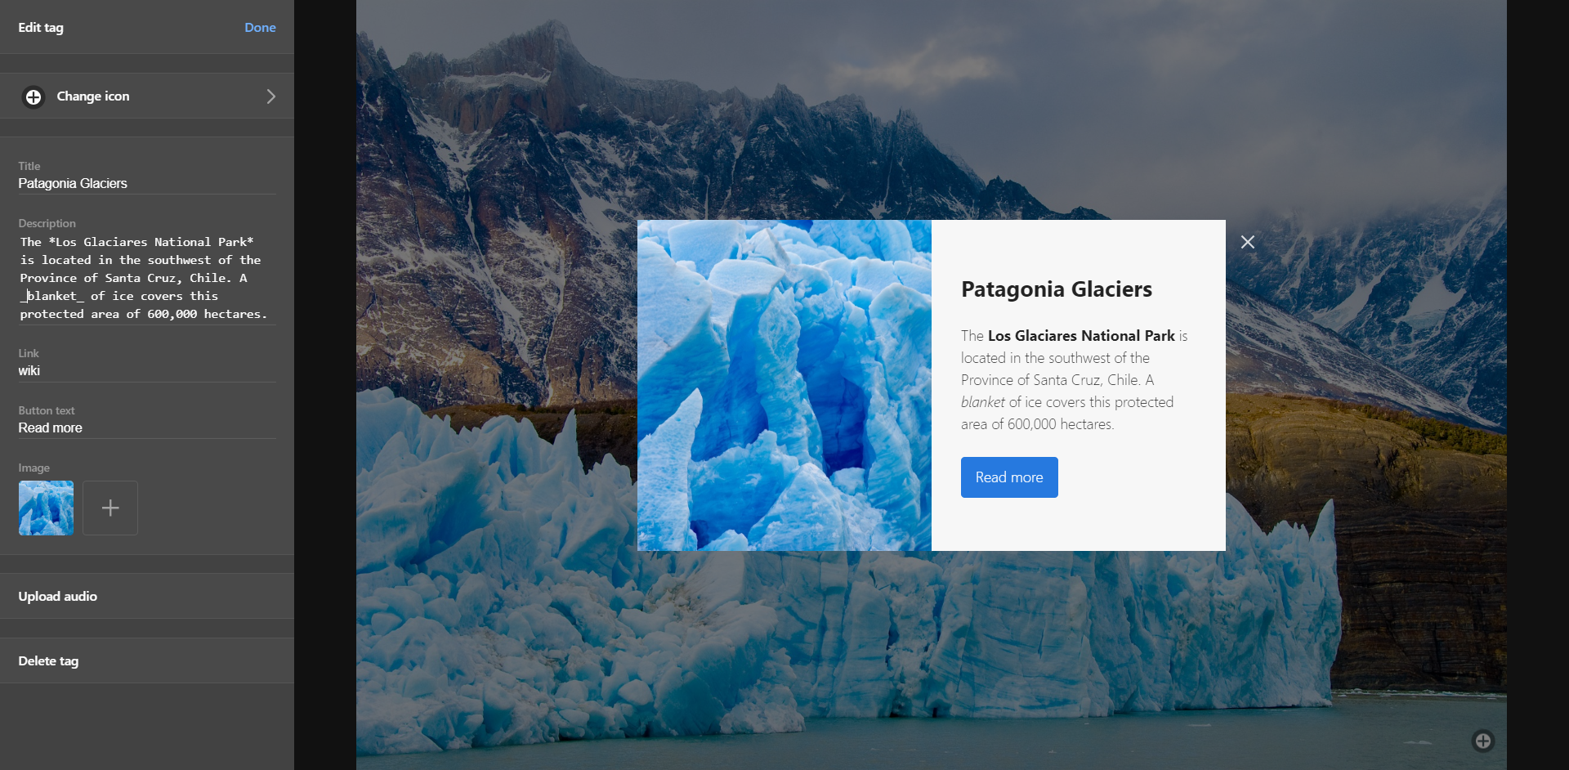
Task: Click the Link field containing wiki
Action: point(147,371)
